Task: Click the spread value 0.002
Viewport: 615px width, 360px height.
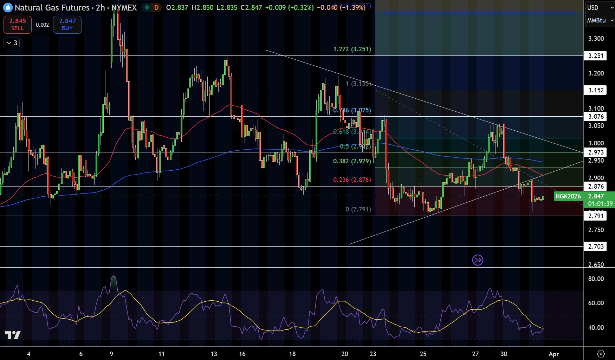Action: (42, 25)
